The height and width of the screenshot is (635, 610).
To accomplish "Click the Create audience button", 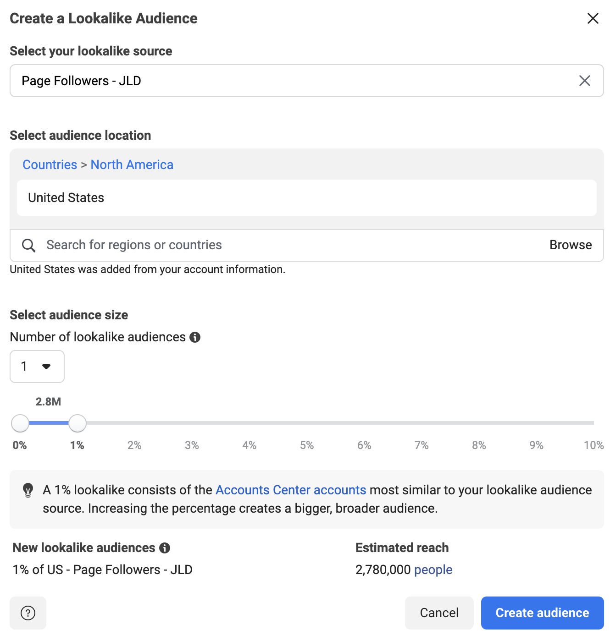I will tap(542, 613).
